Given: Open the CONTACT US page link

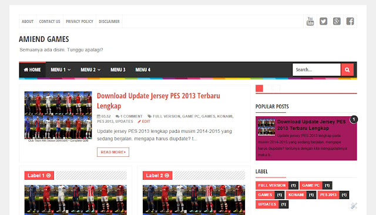Looking at the screenshot, I should pos(49,21).
